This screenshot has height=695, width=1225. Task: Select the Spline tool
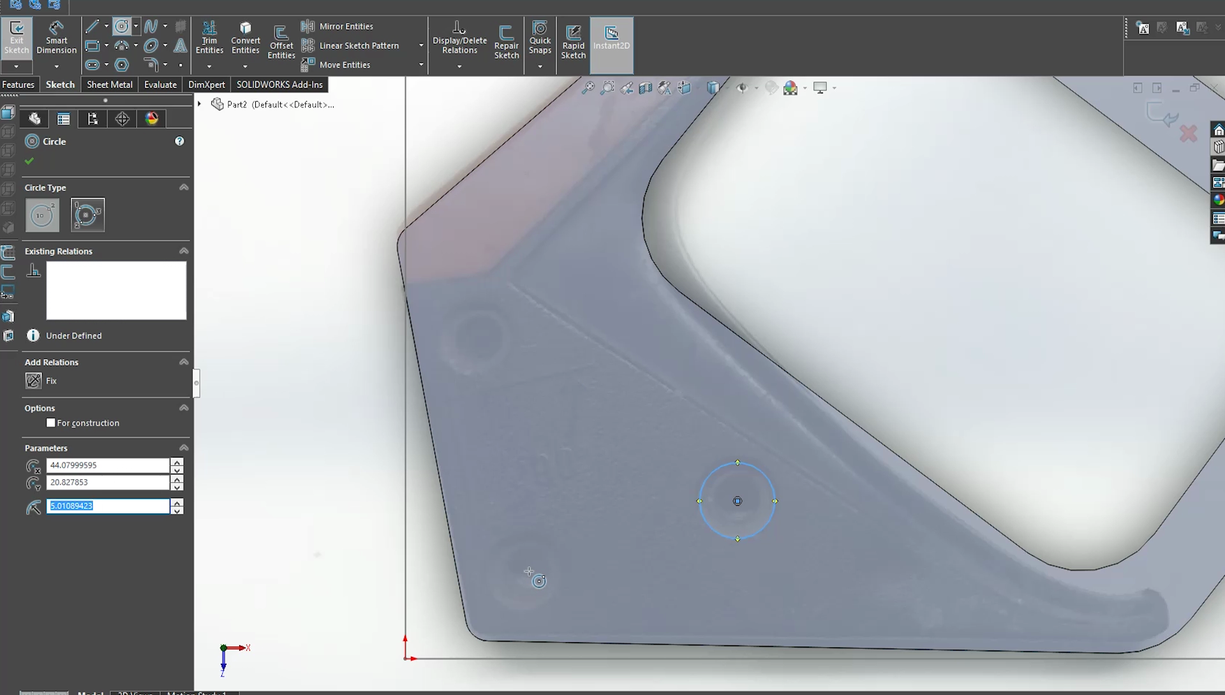click(151, 26)
